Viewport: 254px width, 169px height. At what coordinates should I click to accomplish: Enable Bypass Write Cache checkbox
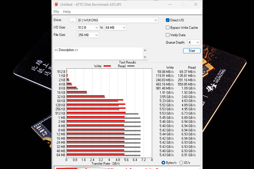[x=168, y=28]
